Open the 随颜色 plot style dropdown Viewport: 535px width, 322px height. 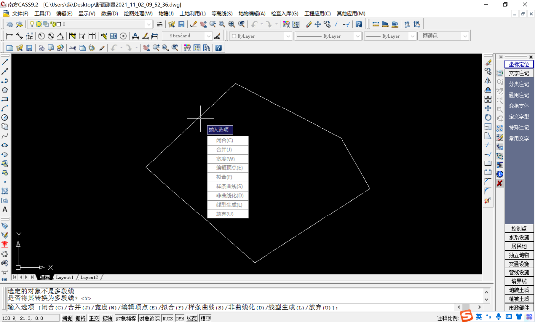click(x=465, y=36)
